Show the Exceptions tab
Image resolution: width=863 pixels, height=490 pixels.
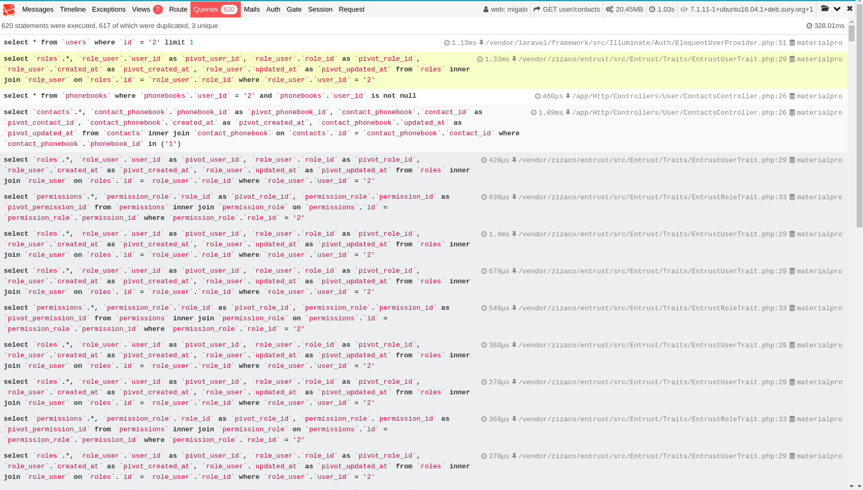[x=108, y=10]
